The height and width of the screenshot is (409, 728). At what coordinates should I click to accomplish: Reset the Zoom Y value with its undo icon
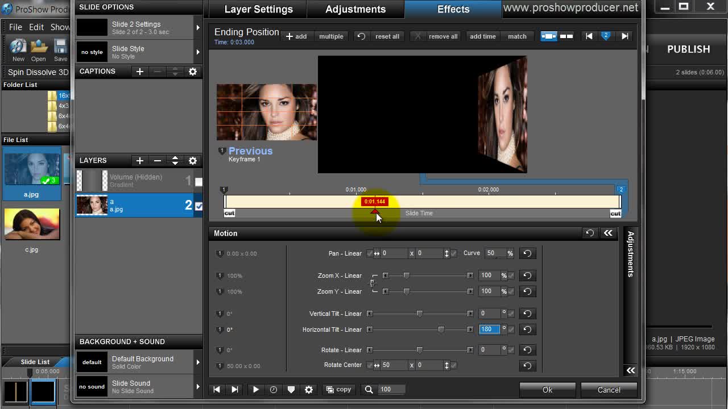click(x=527, y=291)
